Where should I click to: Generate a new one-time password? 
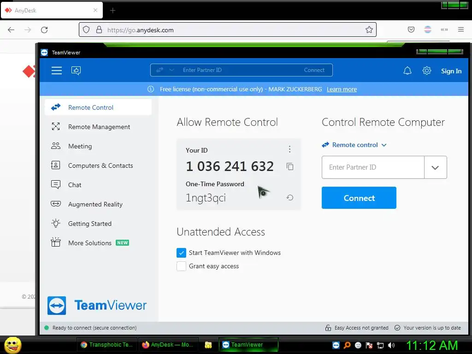point(290,197)
